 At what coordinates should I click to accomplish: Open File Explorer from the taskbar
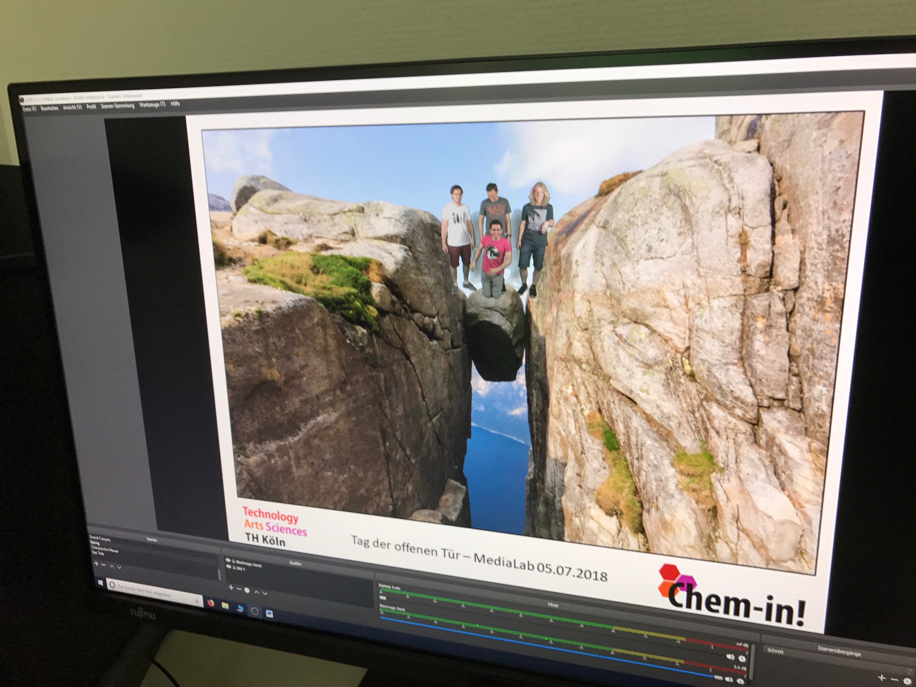[225, 606]
